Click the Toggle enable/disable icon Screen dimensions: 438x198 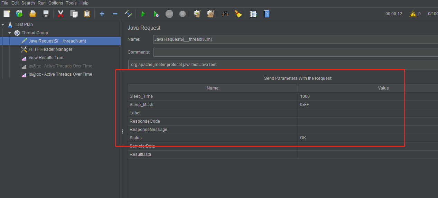[x=128, y=14]
